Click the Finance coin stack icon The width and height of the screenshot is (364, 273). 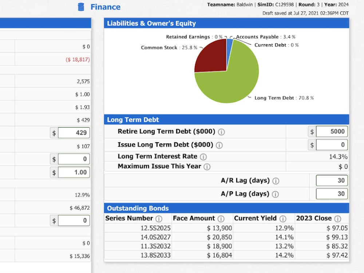[x=81, y=7]
